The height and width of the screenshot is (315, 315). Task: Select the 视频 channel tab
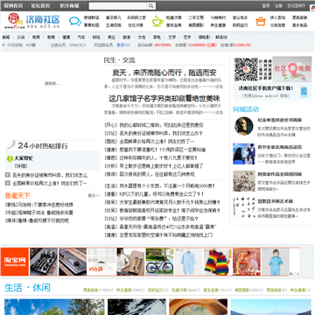pos(36,38)
